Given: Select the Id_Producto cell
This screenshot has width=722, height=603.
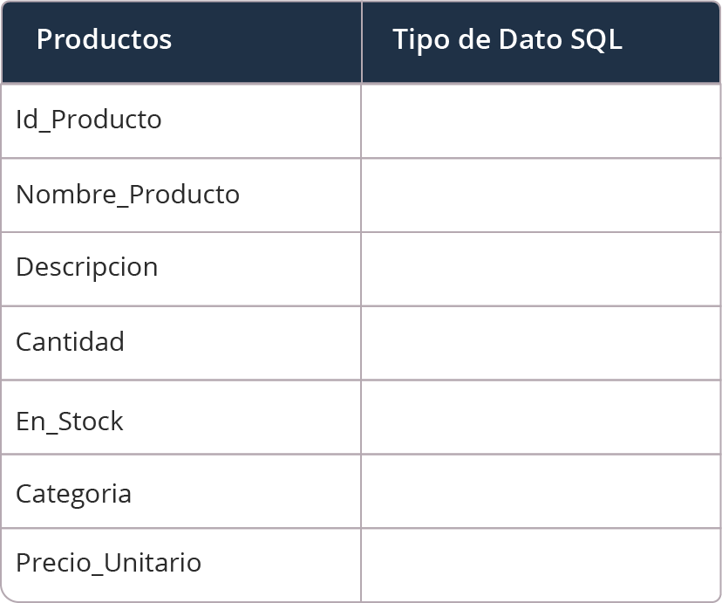Looking at the screenshot, I should pyautogui.click(x=181, y=120).
